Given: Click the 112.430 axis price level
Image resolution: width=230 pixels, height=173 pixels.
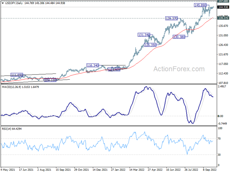Looking at the screenshot, I should pos(223,73).
